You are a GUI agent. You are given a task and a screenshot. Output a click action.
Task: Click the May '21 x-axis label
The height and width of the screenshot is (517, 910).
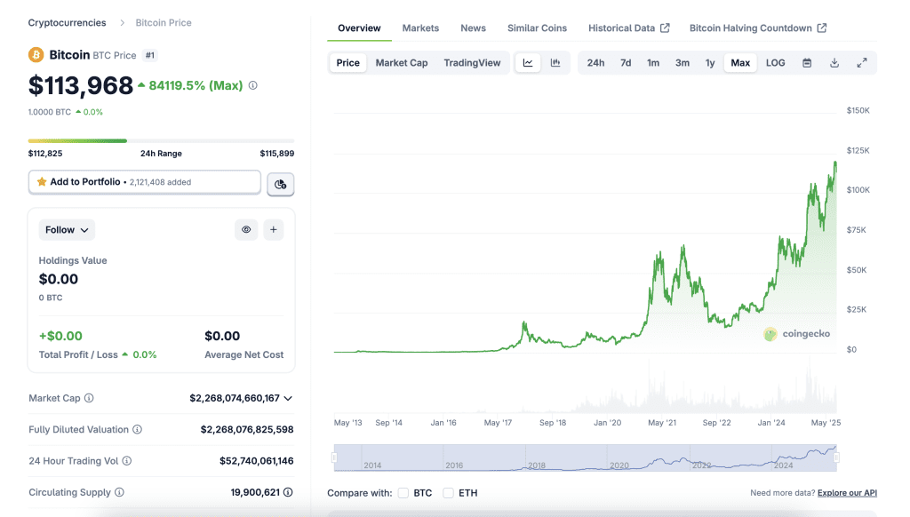661,423
